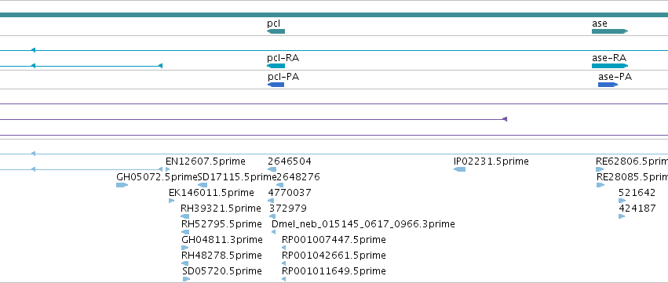Click the pcl-RA transcript glyph

tap(276, 66)
